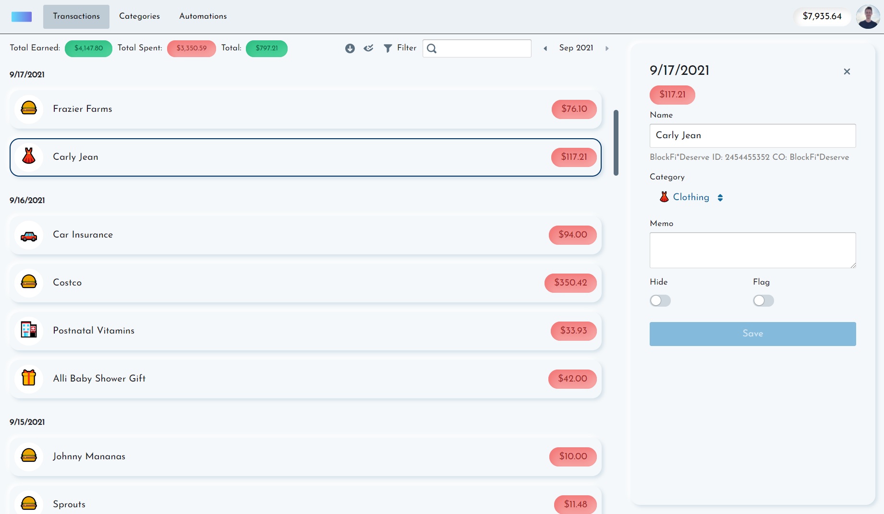Image resolution: width=884 pixels, height=514 pixels.
Task: Click the $76.10 amount badge
Action: pos(574,109)
